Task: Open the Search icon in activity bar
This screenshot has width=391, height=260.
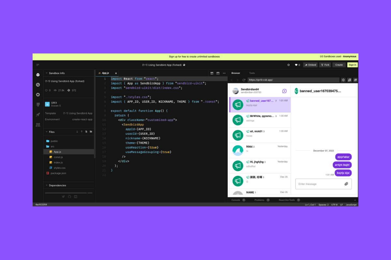Action: tap(38, 85)
